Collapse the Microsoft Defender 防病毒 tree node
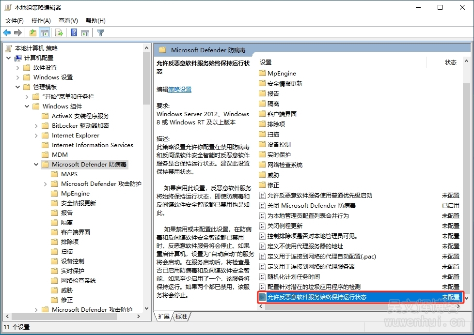Screen dimensions: 474x335 point(36,165)
